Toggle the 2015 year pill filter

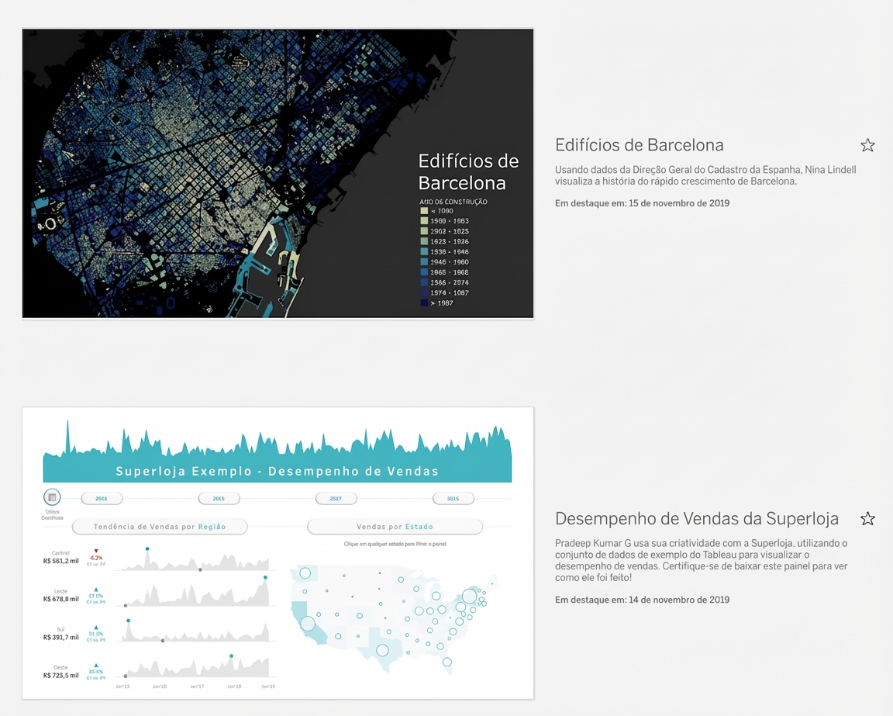coord(102,498)
